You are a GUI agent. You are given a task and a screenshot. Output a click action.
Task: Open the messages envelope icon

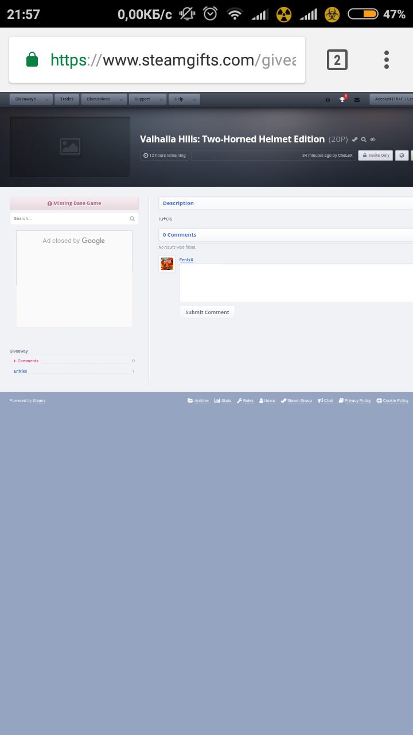[357, 100]
